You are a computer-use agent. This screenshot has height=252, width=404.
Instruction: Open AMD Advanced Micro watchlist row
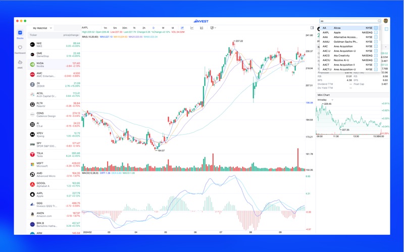point(54,174)
